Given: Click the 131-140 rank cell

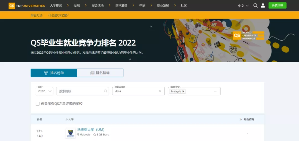Looking at the screenshot, I should pos(40,133).
